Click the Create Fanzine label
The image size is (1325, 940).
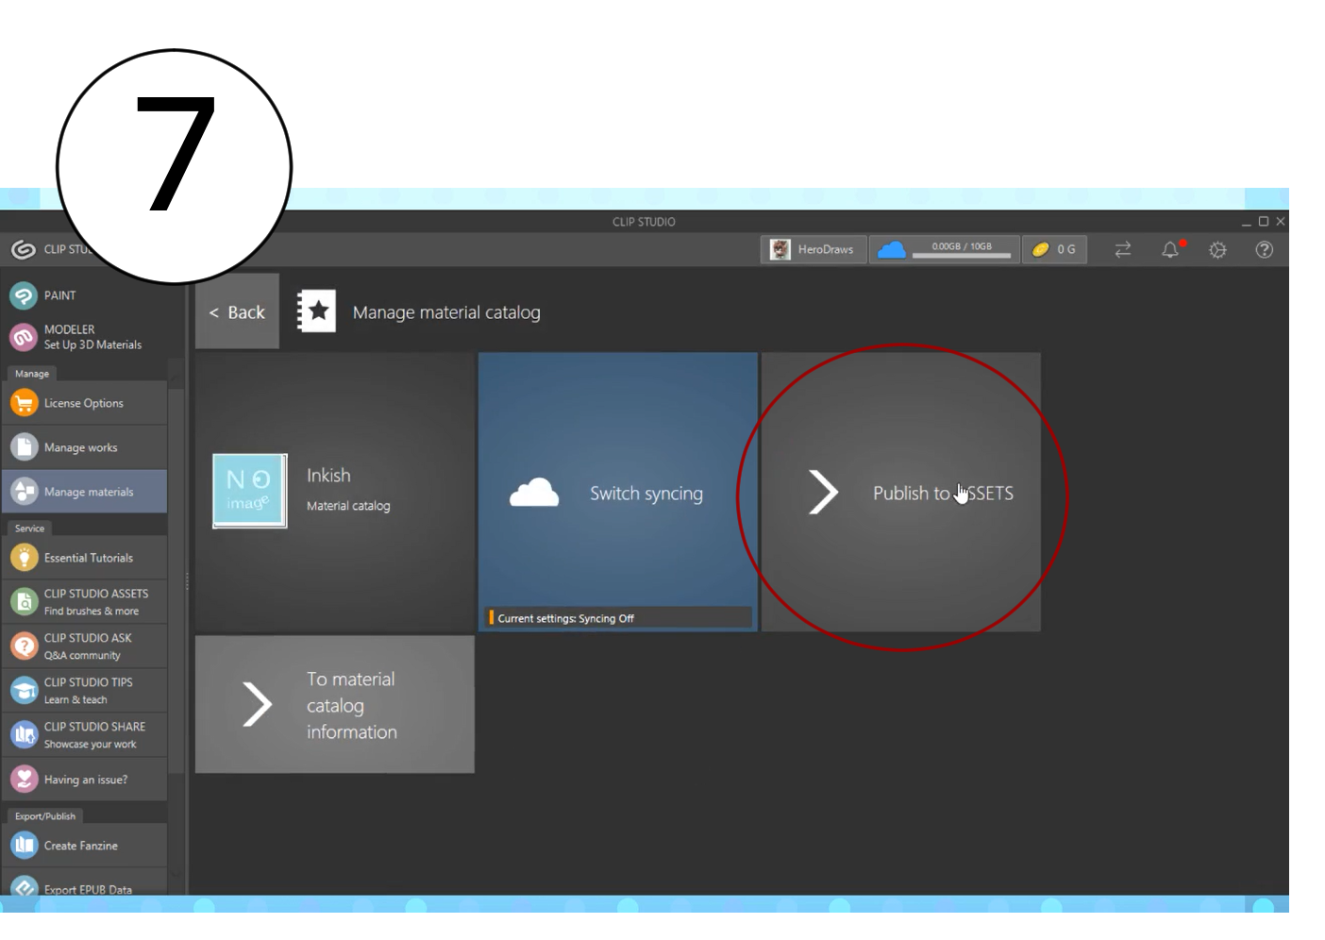pyautogui.click(x=81, y=846)
